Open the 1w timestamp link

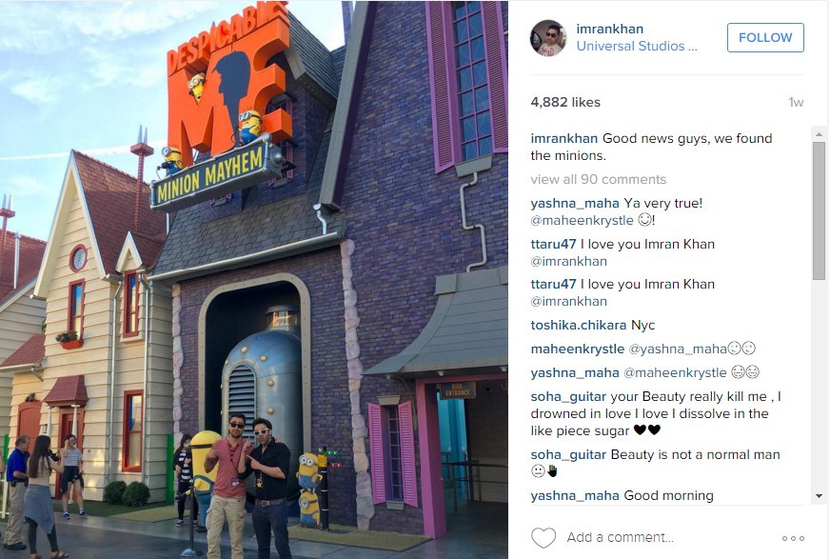[x=796, y=103]
